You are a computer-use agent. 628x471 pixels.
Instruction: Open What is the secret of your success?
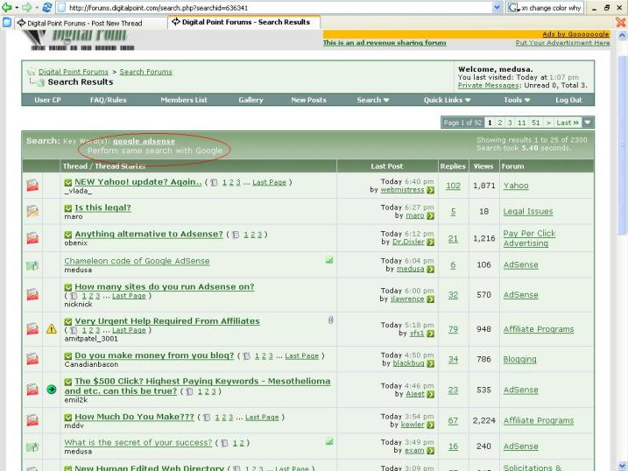[x=138, y=443]
